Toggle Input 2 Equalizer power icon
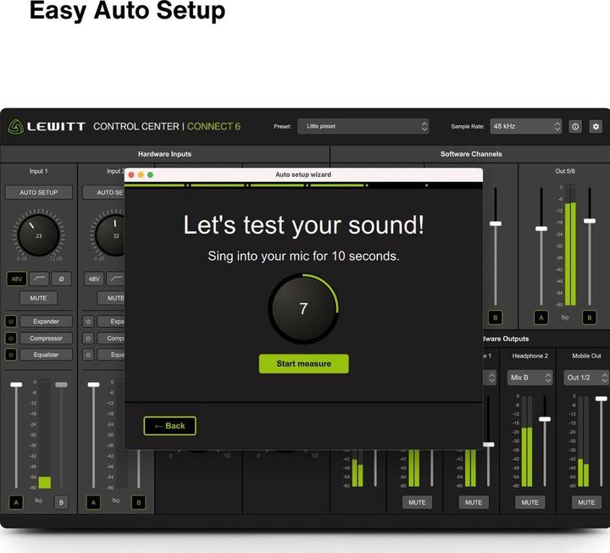This screenshot has width=610, height=553. pos(88,354)
